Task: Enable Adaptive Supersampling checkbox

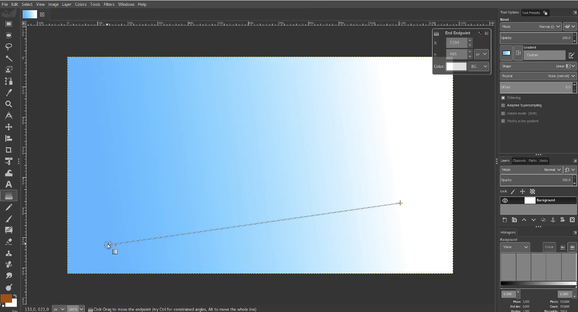Action: pyautogui.click(x=503, y=105)
